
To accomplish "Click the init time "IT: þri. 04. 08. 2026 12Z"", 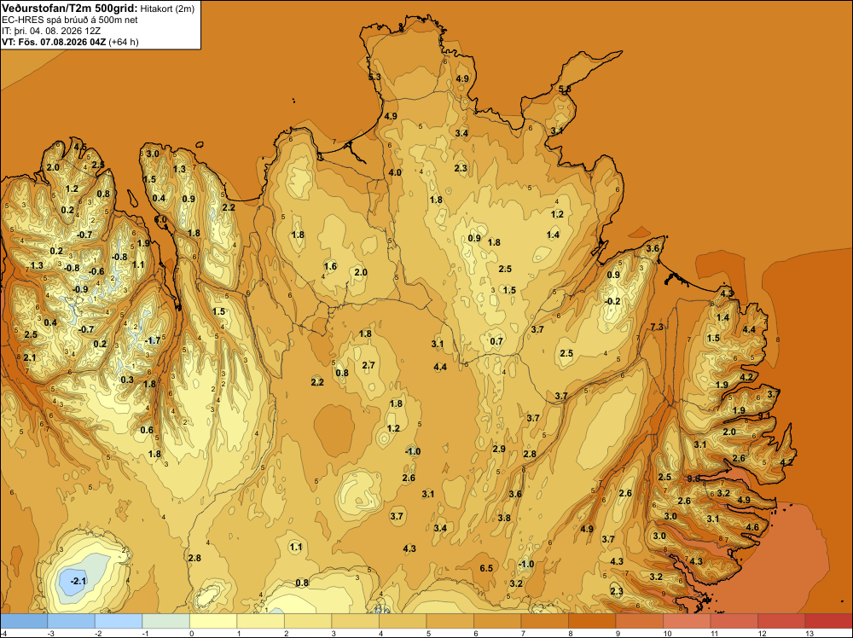I will 51,31.
